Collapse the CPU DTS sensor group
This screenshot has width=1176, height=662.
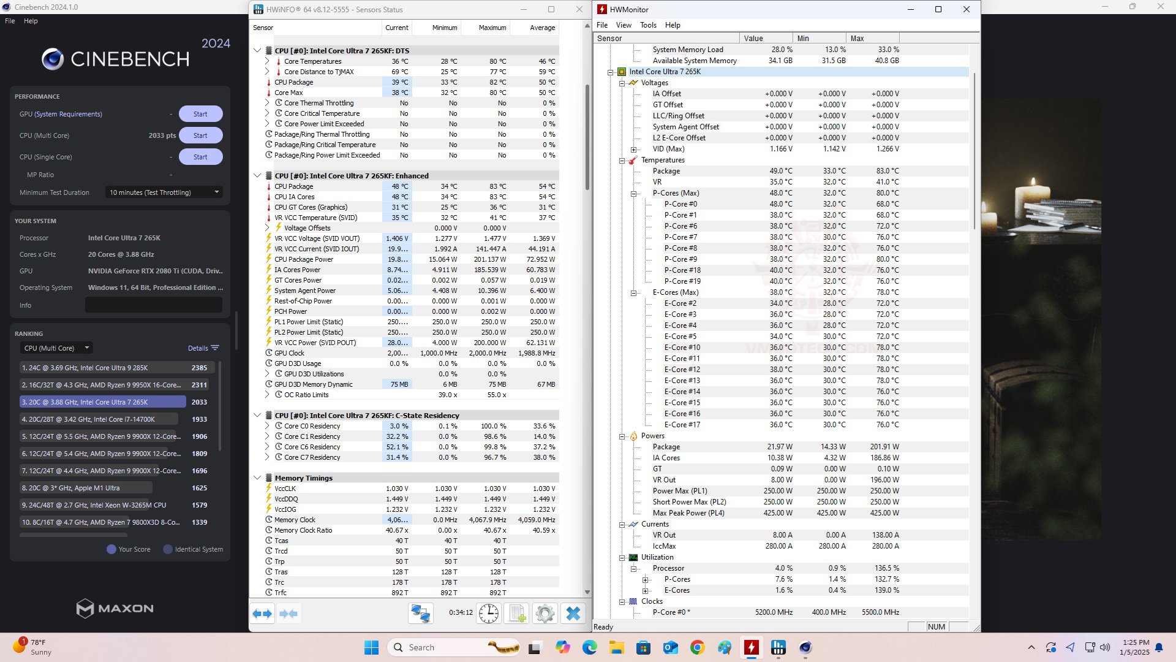[x=258, y=51]
